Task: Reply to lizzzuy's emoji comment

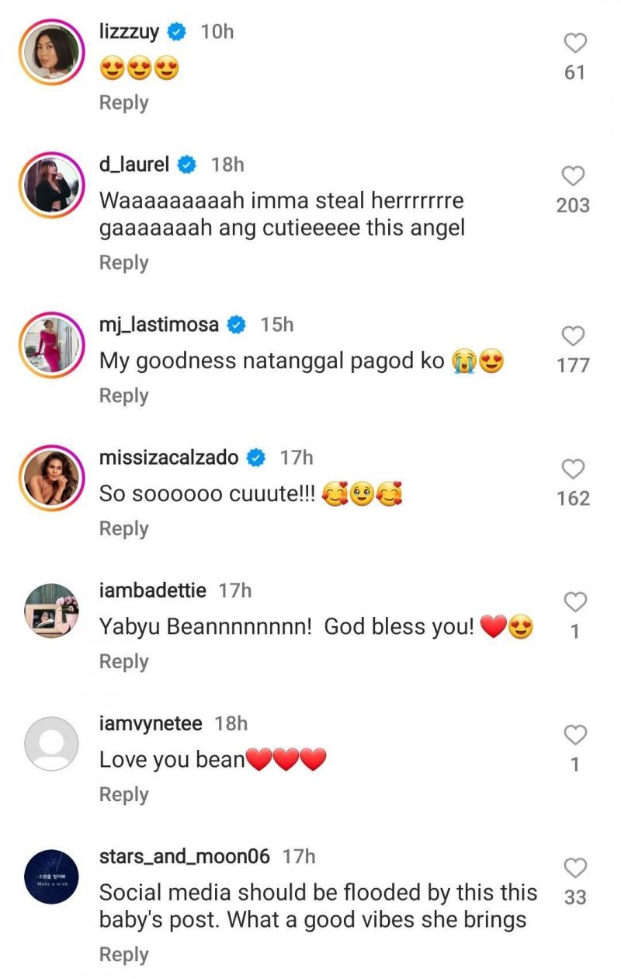Action: point(123,103)
